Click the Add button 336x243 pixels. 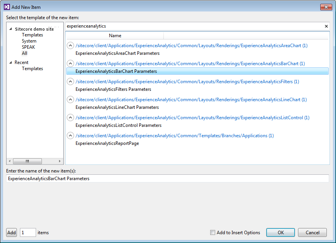click(11, 232)
